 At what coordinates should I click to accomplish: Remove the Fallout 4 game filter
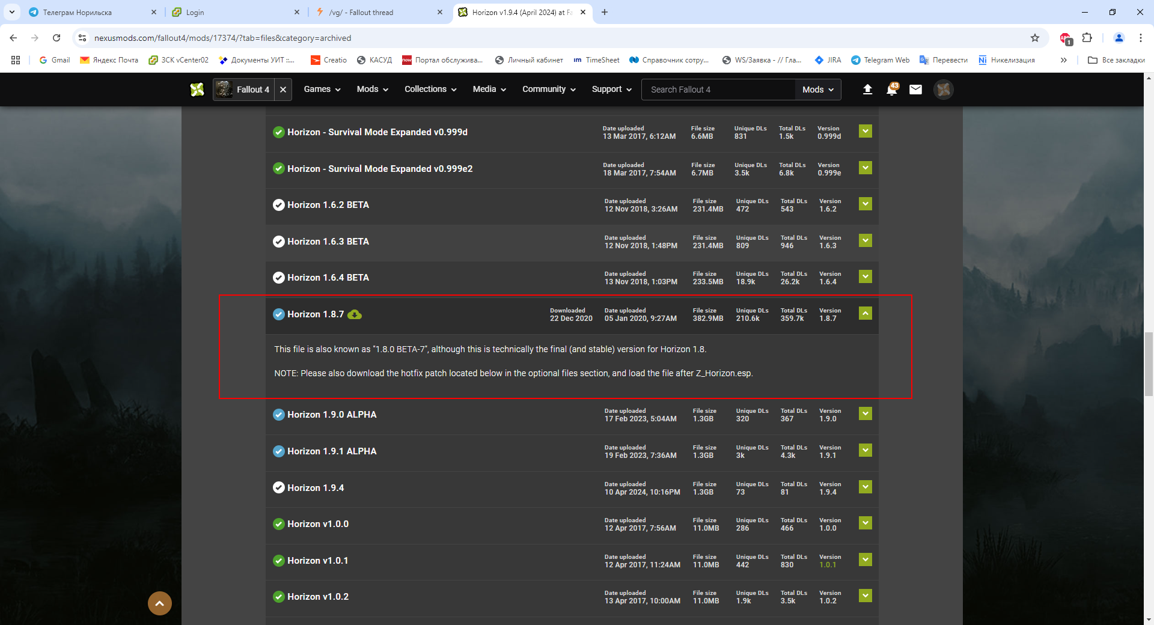pyautogui.click(x=283, y=90)
